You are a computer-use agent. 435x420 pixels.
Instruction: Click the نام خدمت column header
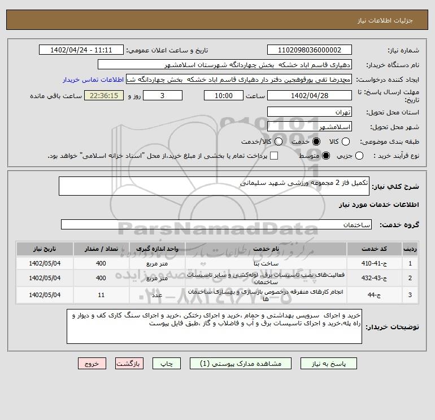point(266,249)
